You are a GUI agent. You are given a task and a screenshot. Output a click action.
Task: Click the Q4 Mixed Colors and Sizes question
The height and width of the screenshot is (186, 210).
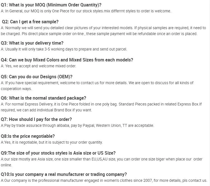pyautogui.click(x=67, y=60)
